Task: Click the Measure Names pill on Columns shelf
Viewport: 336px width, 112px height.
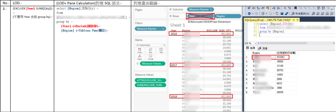Action: click(x=201, y=10)
